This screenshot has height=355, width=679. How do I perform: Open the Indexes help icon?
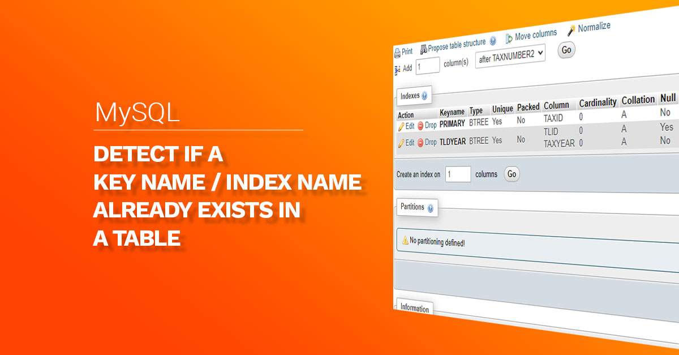[x=425, y=96]
